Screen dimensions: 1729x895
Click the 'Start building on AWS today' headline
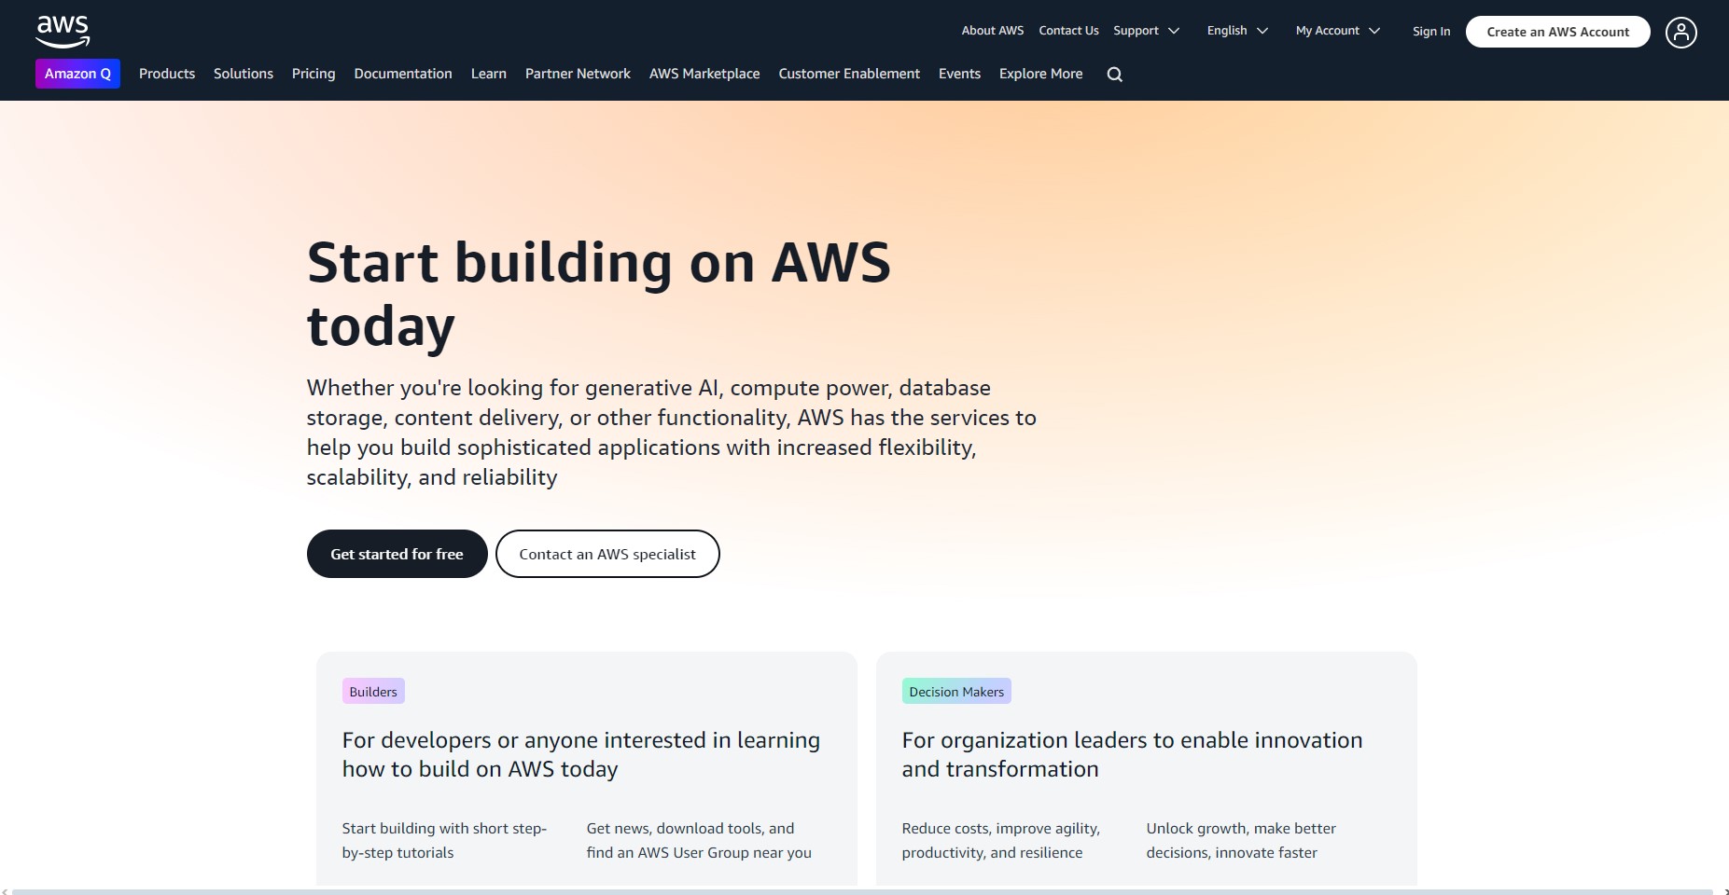(x=599, y=294)
